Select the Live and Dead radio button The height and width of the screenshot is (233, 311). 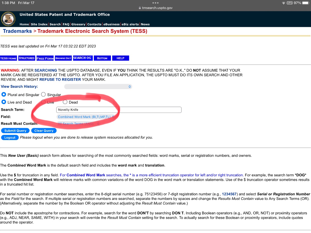[4, 102]
